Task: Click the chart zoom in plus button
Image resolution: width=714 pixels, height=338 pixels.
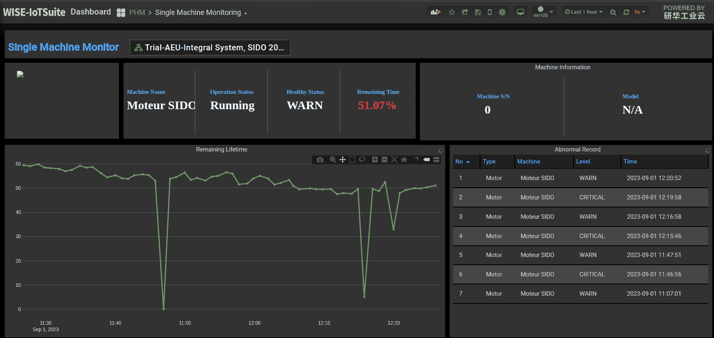Action: [x=375, y=160]
